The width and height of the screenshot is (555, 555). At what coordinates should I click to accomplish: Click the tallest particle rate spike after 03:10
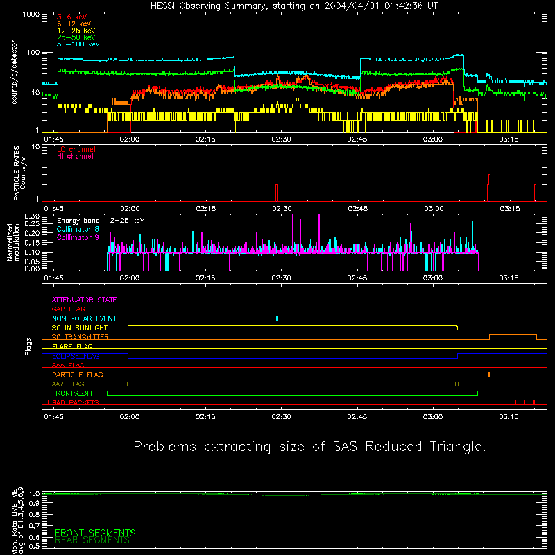490,187
